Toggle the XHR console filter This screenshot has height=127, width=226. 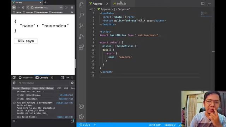[x=66, y=88]
